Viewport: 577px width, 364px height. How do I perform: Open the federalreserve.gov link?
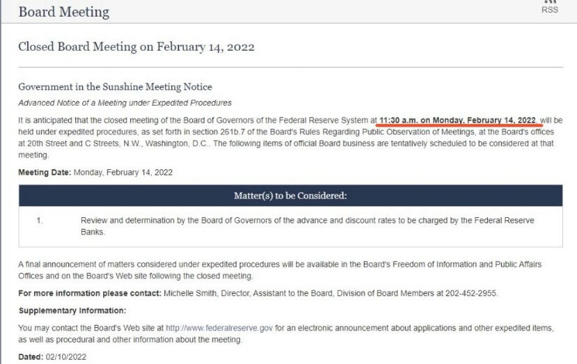(220, 328)
